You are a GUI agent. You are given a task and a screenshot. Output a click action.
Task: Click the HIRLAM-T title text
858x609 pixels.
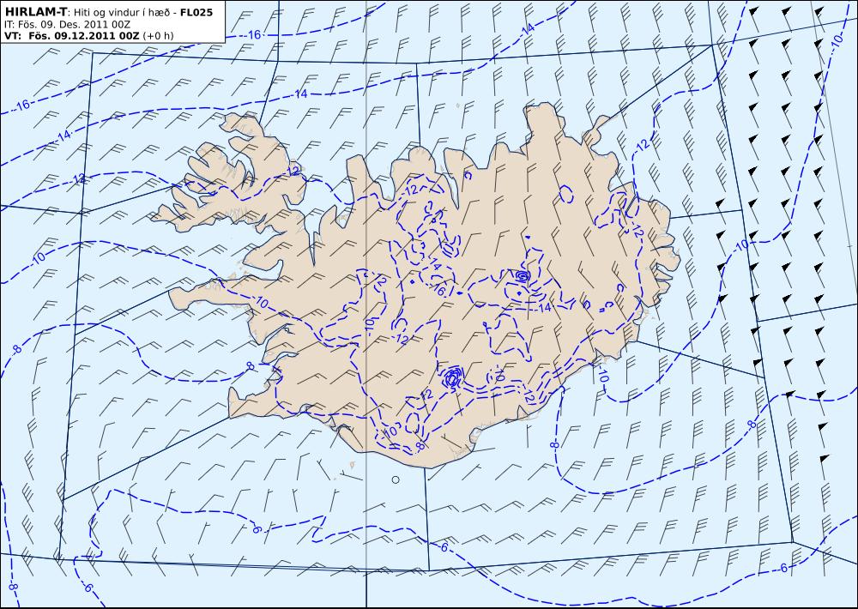click(35, 12)
